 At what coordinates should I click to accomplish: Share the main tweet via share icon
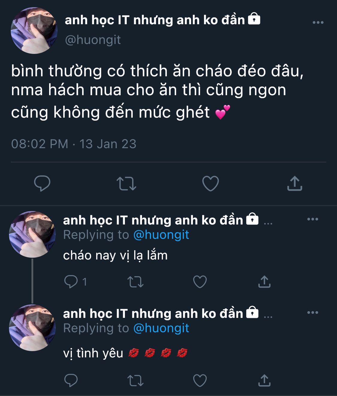pos(295,183)
